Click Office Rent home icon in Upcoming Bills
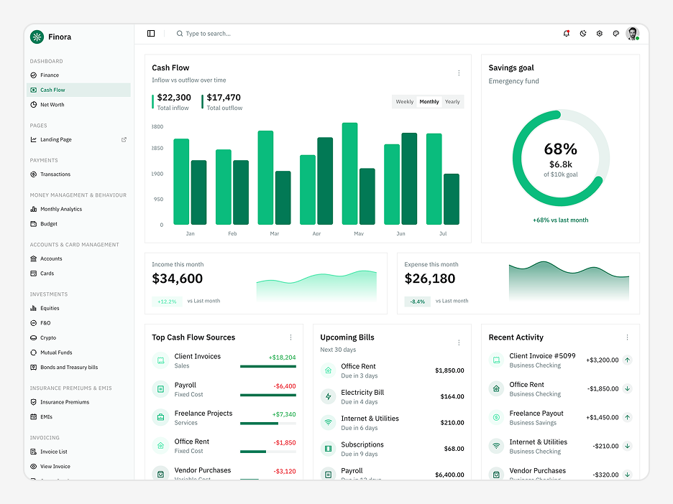Image resolution: width=673 pixels, height=504 pixels. [x=329, y=370]
